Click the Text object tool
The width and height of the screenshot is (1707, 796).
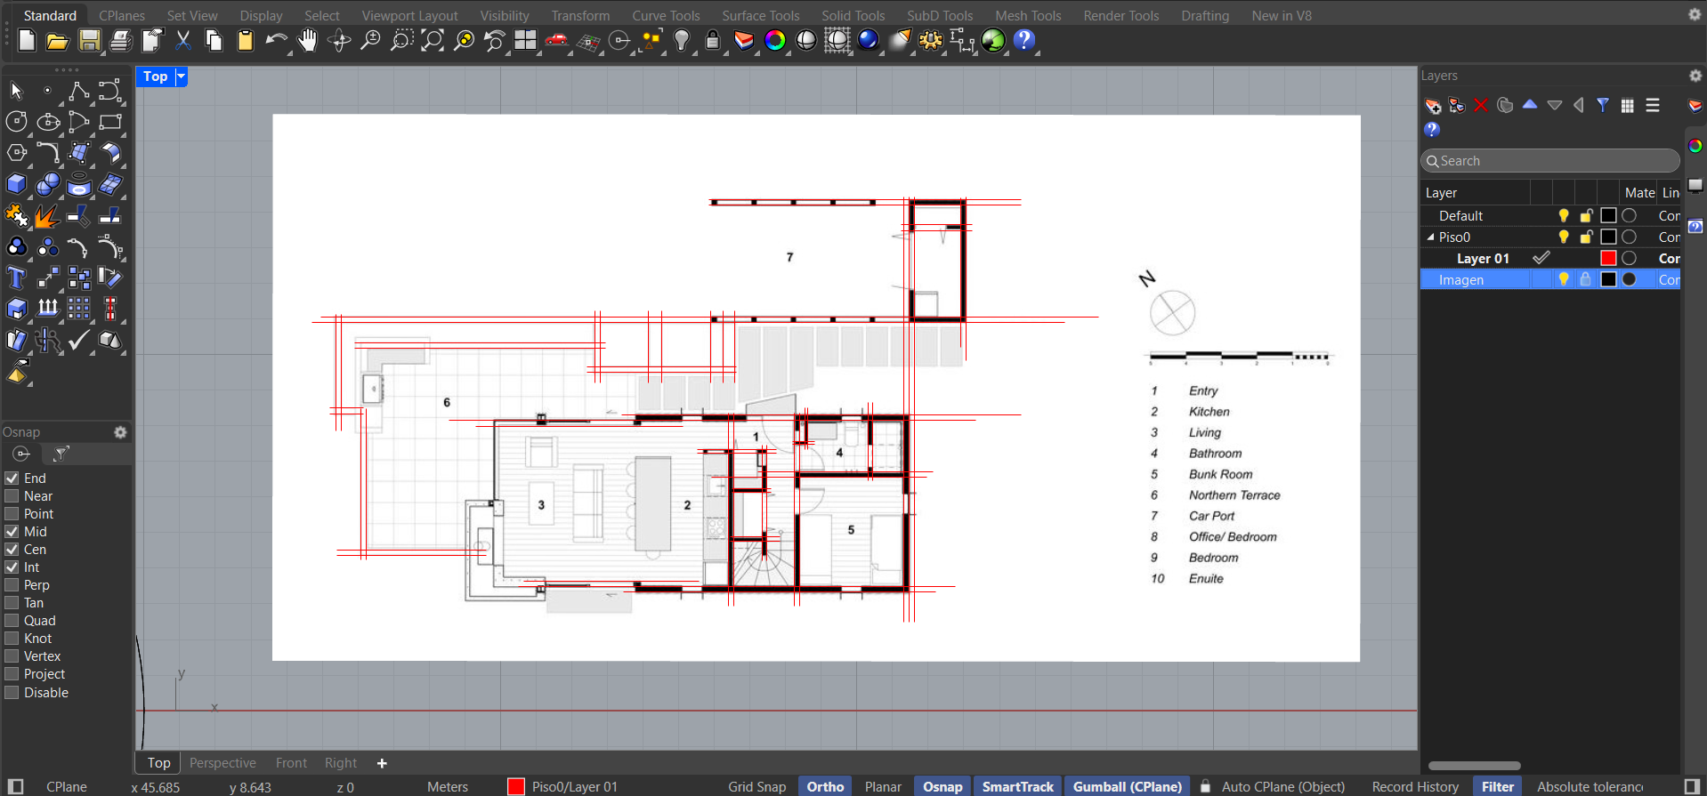click(16, 278)
